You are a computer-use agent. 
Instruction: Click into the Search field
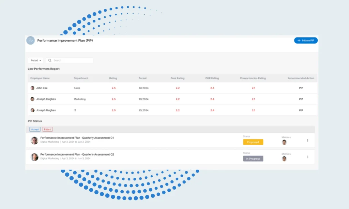pyautogui.click(x=72, y=60)
